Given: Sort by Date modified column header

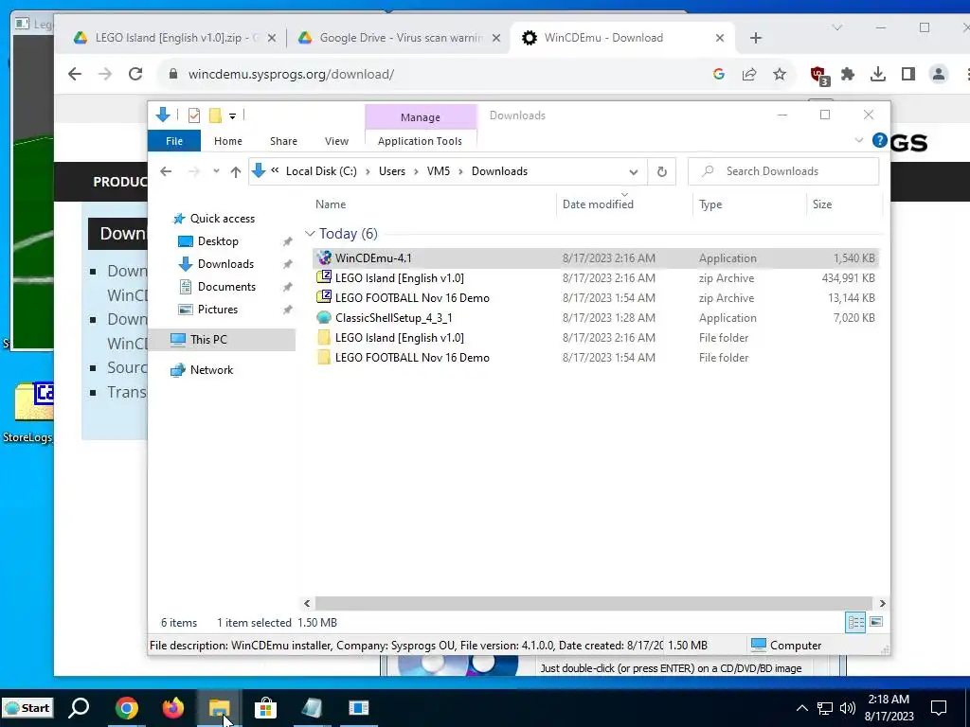Looking at the screenshot, I should tap(598, 204).
